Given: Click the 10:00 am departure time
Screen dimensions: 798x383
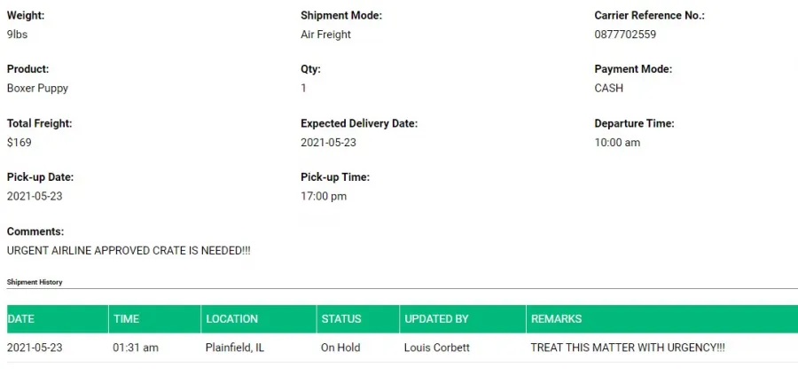Looking at the screenshot, I should (x=617, y=143).
